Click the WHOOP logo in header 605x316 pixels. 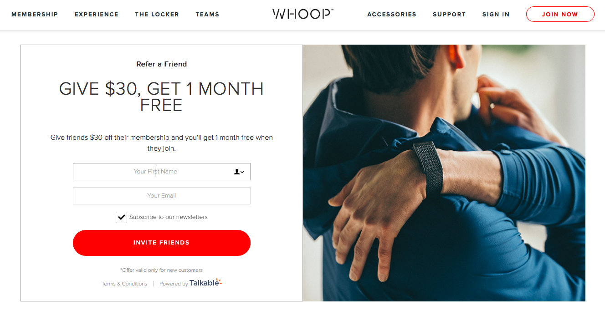(303, 14)
